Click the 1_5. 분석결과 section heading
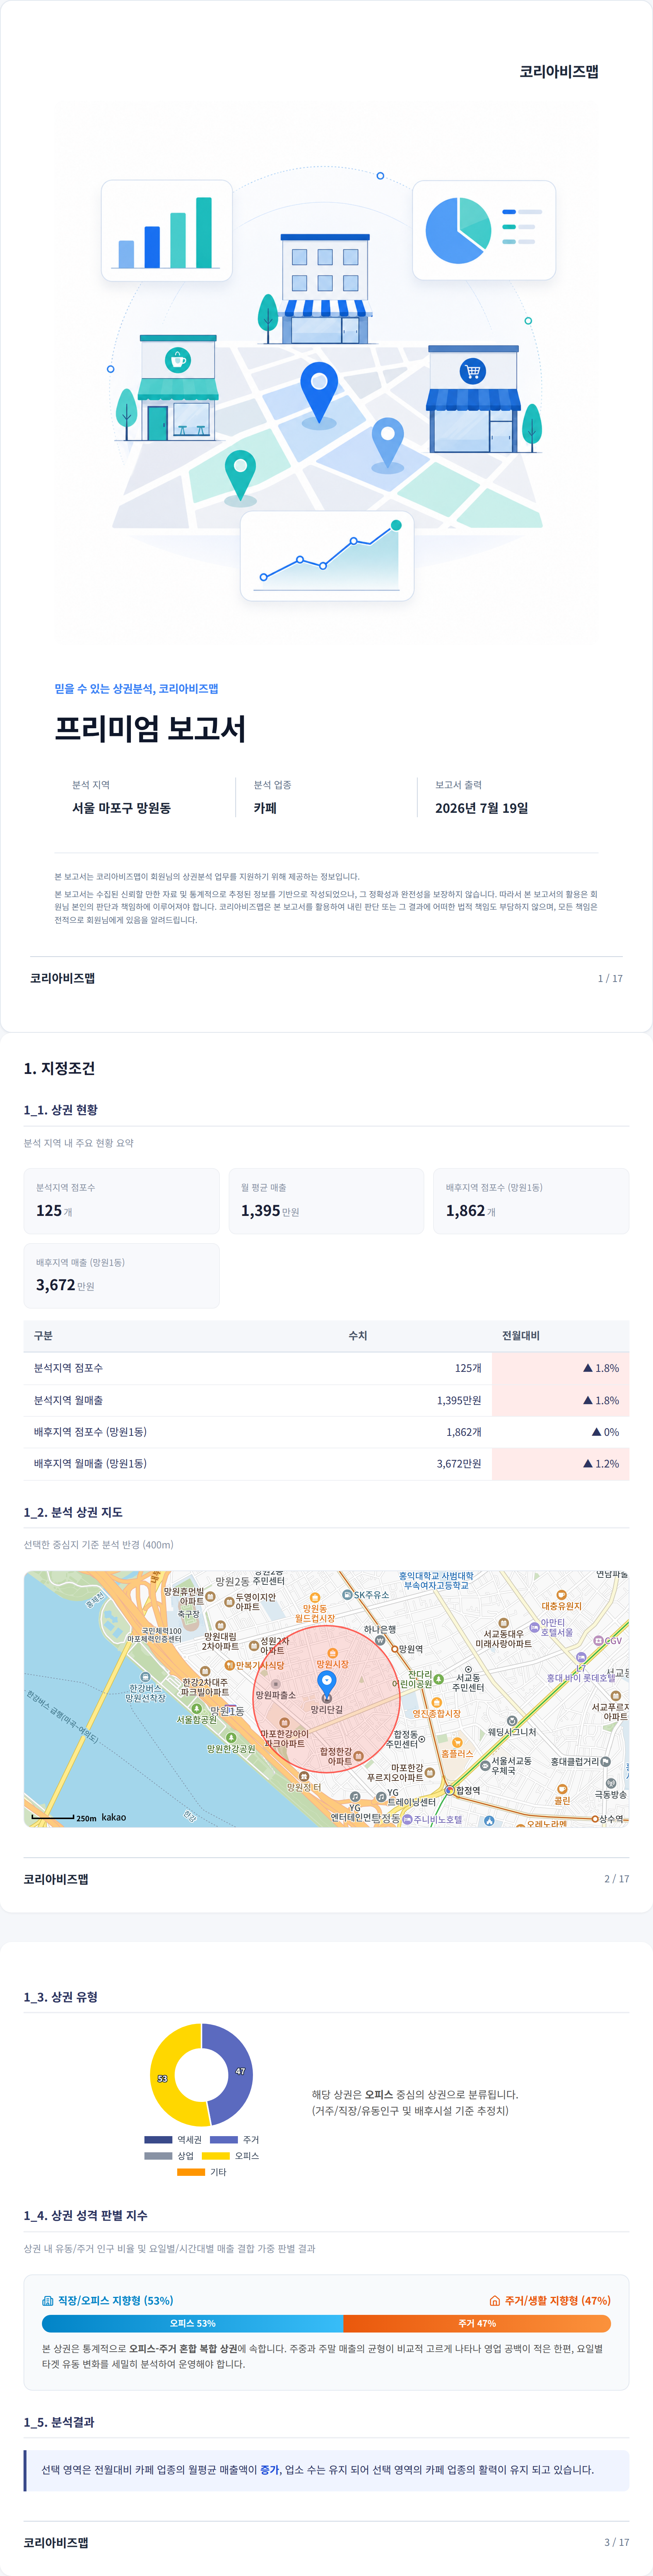The height and width of the screenshot is (2576, 653). click(x=59, y=2422)
